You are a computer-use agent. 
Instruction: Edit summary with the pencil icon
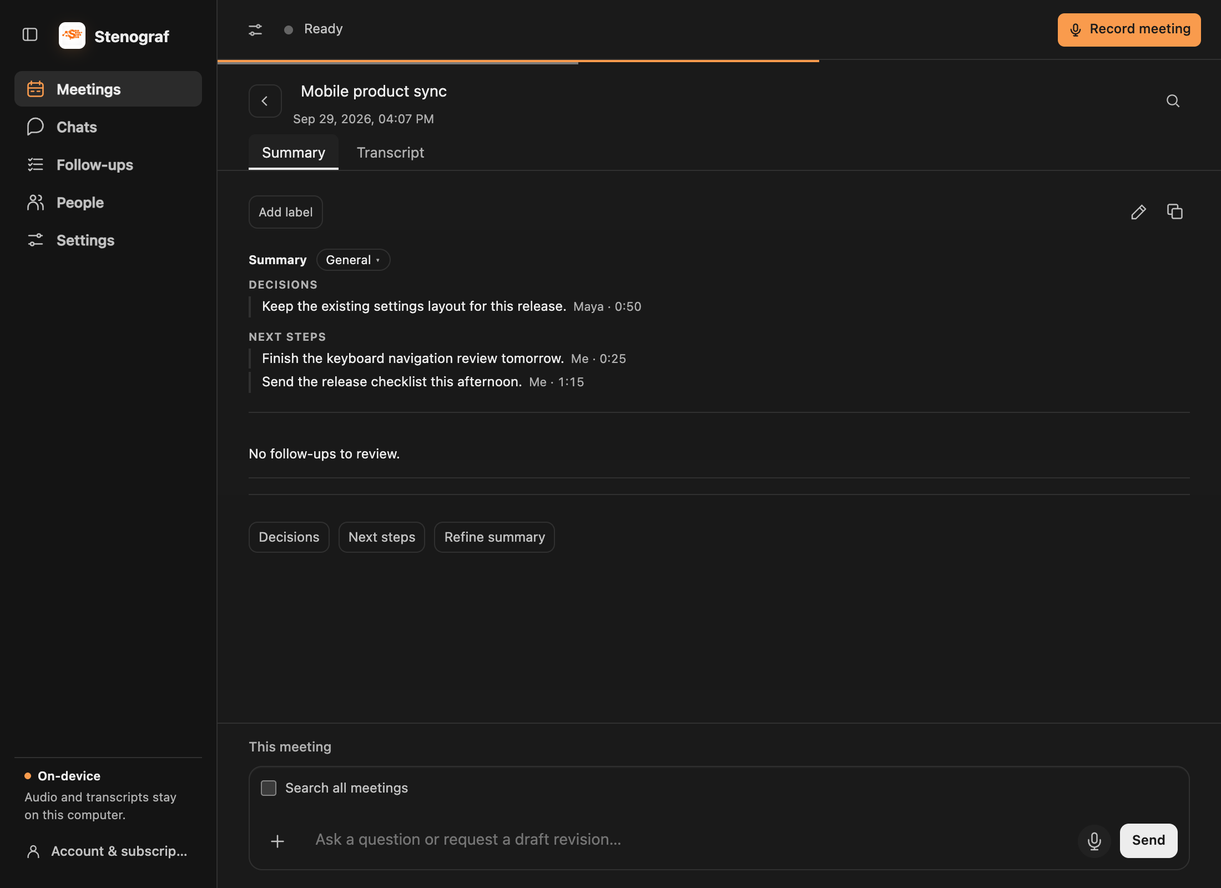[x=1138, y=212]
